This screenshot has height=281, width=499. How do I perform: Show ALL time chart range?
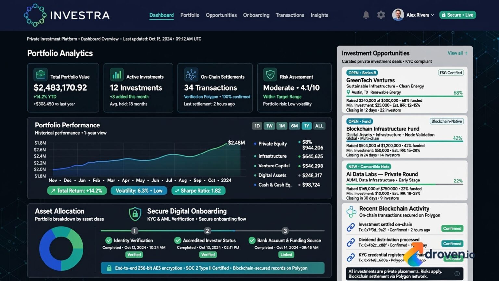pos(319,126)
